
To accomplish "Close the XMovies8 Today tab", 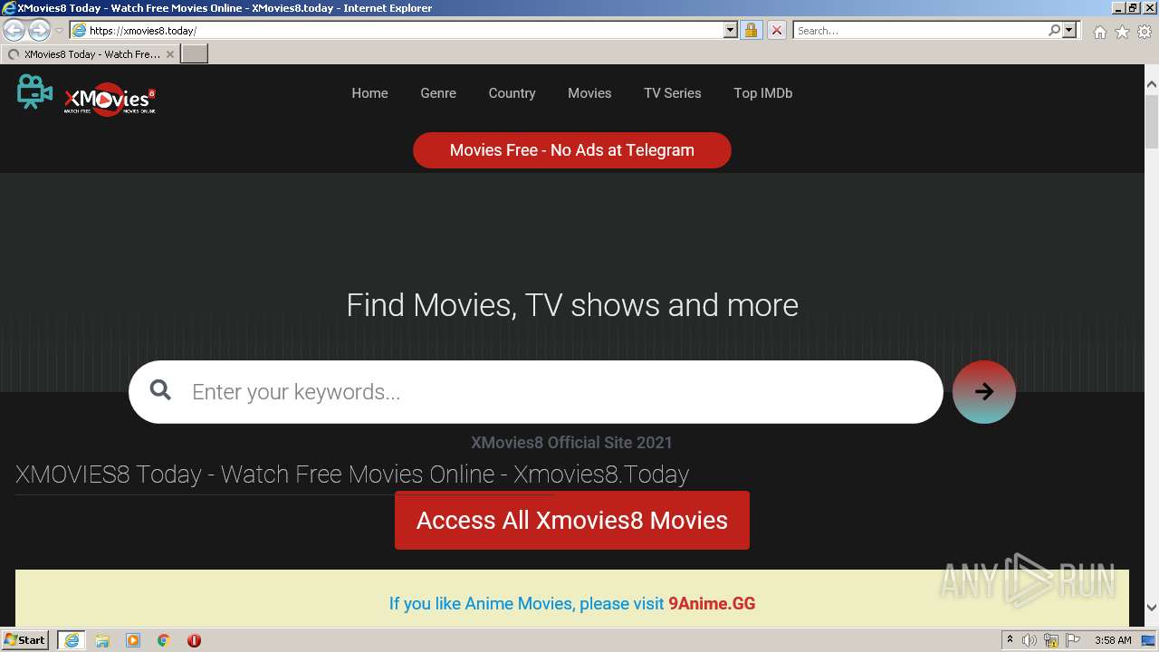I will click(169, 54).
